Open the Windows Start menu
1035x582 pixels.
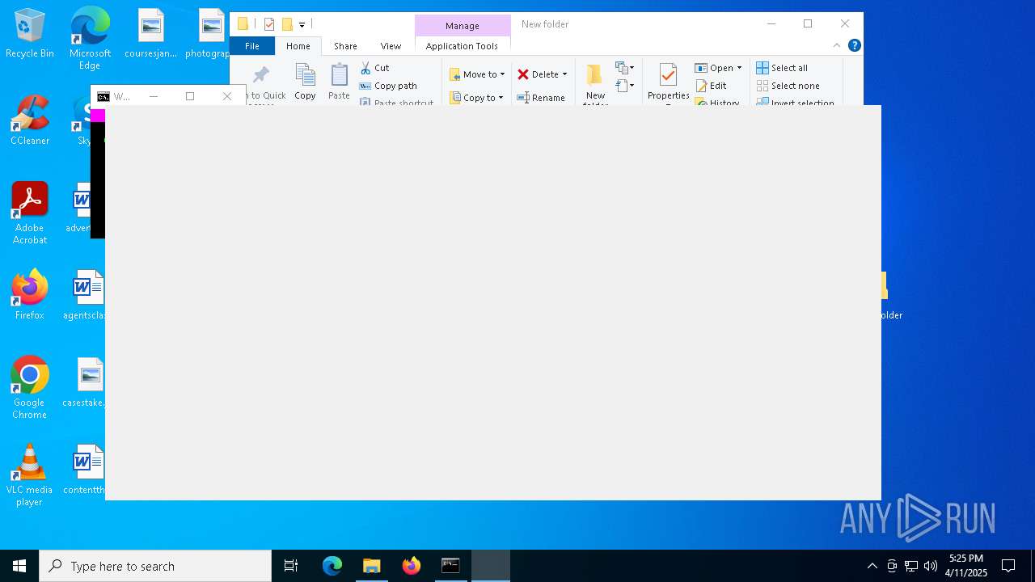coord(19,566)
